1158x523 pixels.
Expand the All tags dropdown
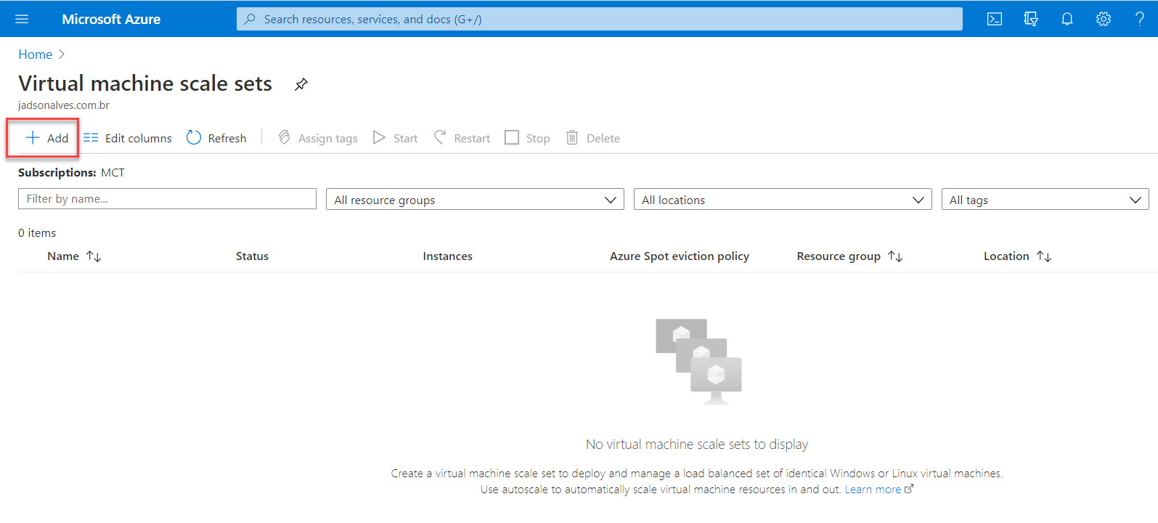click(x=1045, y=200)
